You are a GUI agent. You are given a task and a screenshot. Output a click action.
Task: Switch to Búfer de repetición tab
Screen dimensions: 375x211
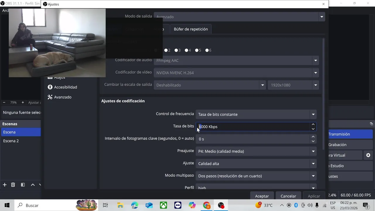click(x=191, y=29)
